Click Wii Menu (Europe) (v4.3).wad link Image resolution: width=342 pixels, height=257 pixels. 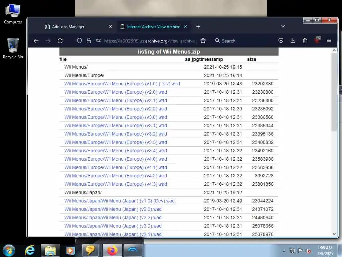pyautogui.click(x=116, y=184)
